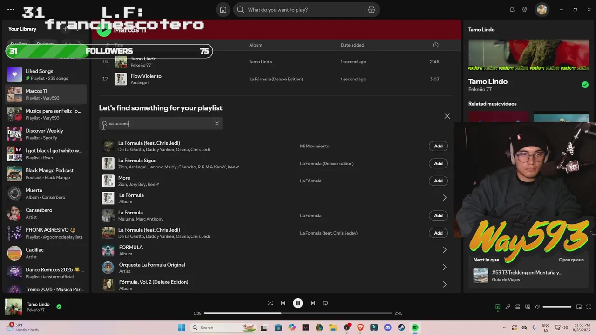Open Connect to a device icon

[528, 307]
